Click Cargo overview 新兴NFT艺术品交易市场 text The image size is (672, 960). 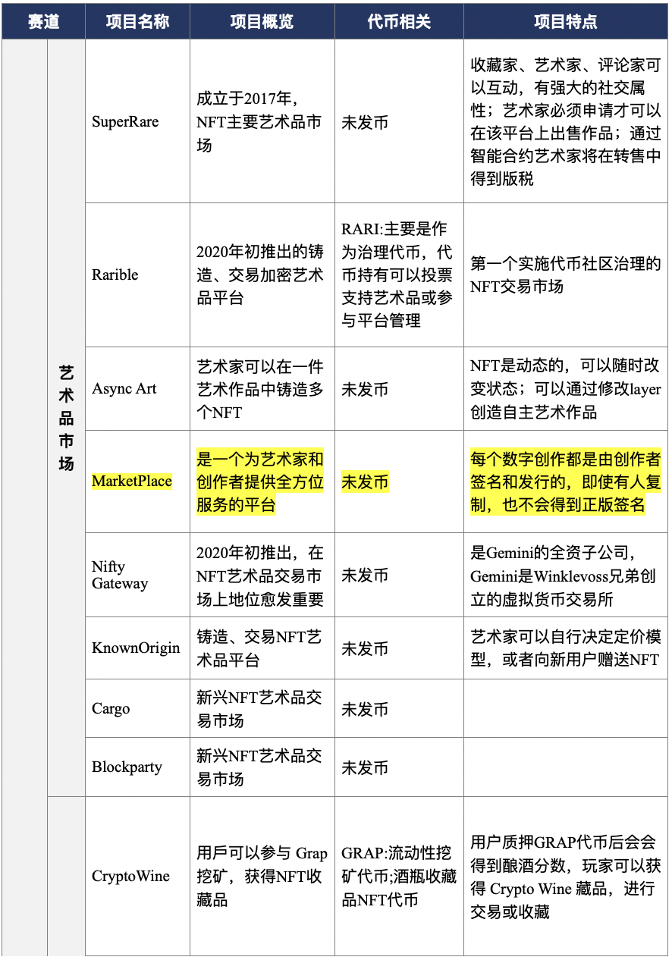(x=259, y=709)
